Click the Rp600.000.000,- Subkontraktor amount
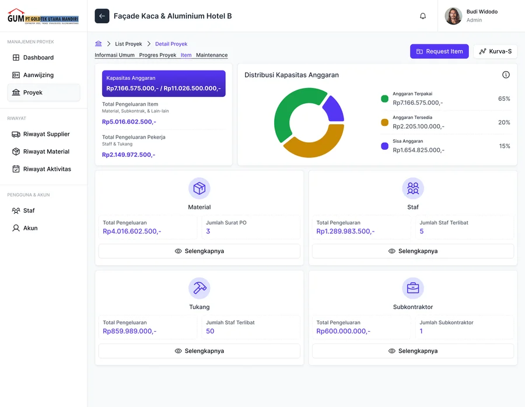Screen dimensions: 525x407 click(x=343, y=331)
